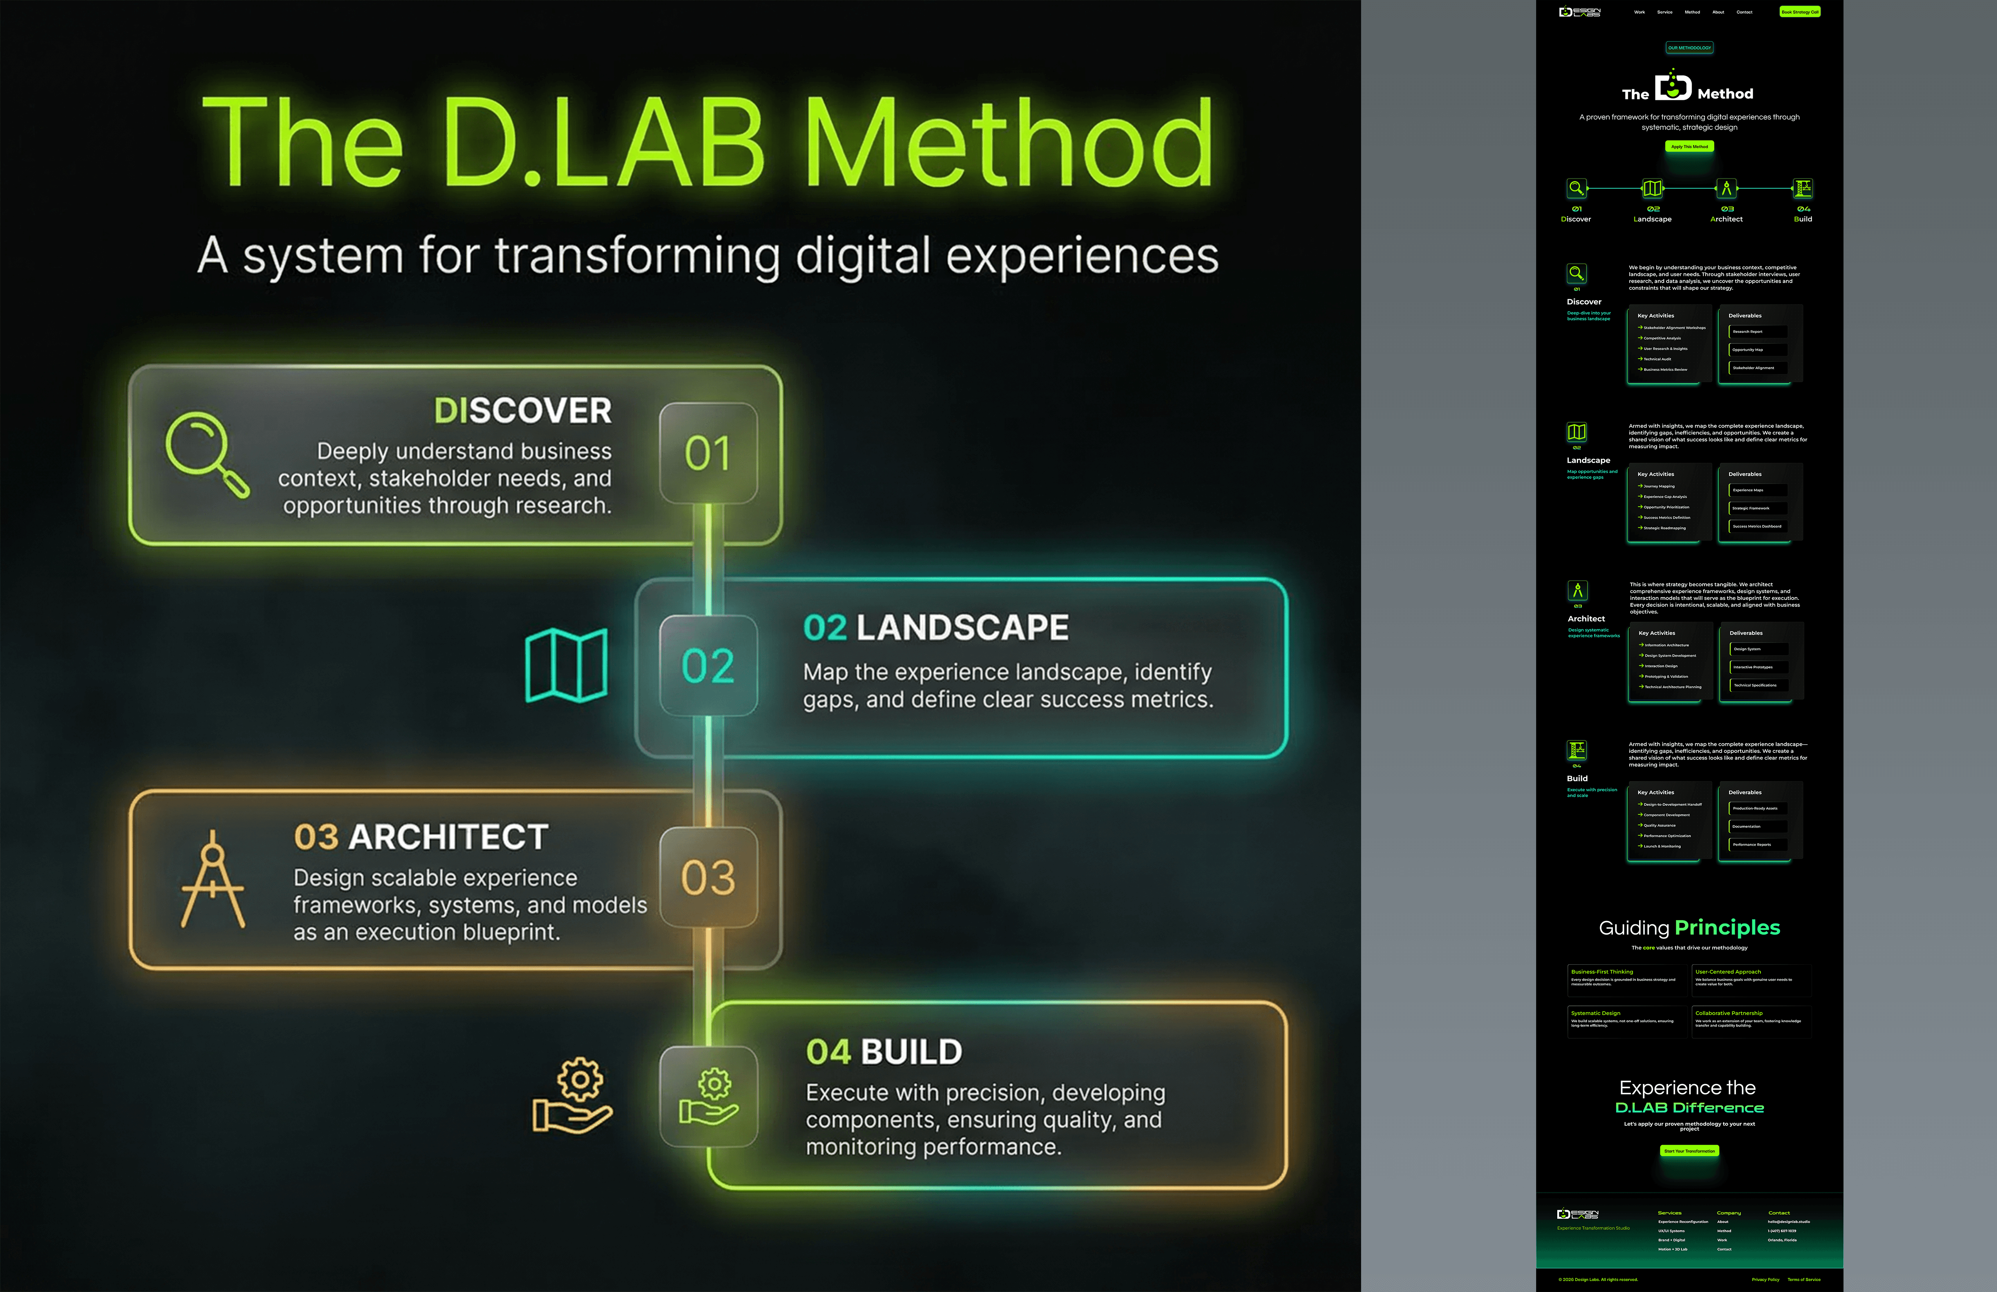Click the Book Strategy Call button
1997x1292 pixels.
click(1800, 12)
